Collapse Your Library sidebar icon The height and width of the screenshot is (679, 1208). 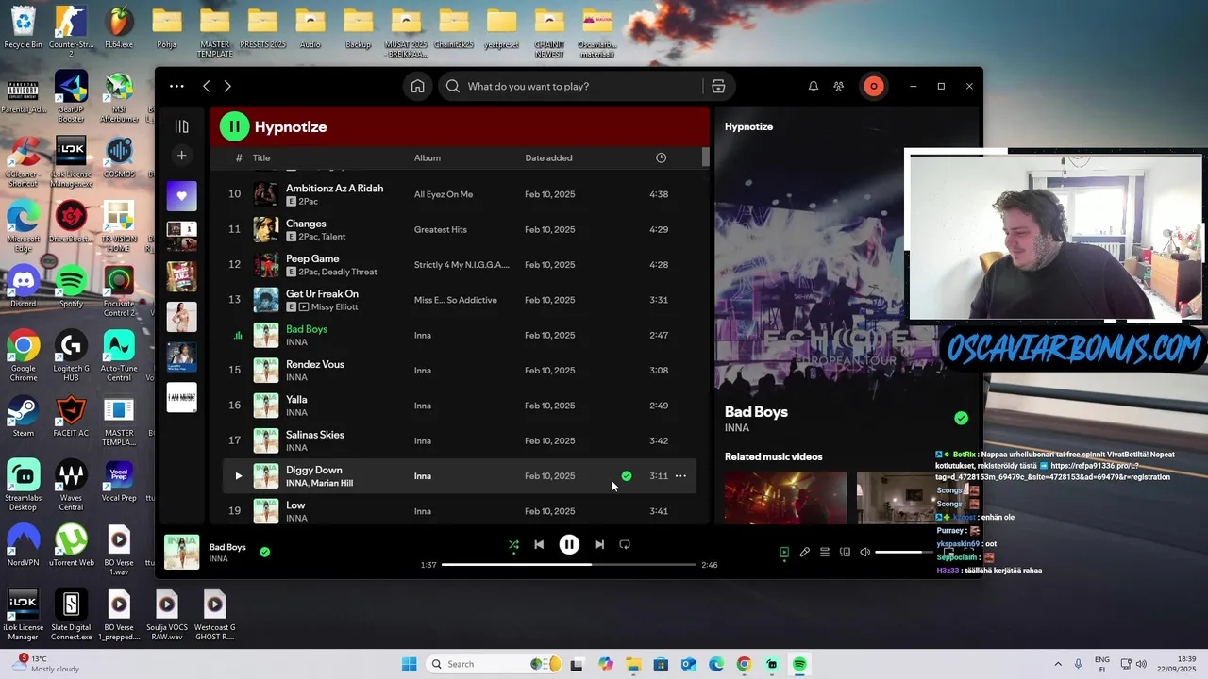[181, 126]
